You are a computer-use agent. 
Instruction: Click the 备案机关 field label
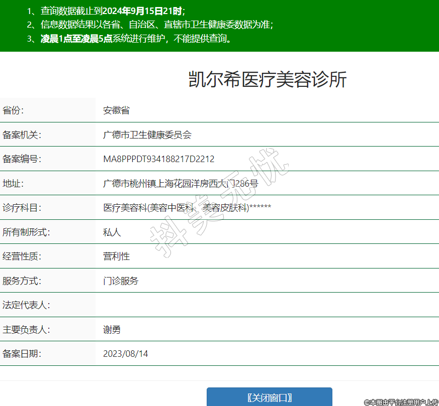click(x=22, y=135)
